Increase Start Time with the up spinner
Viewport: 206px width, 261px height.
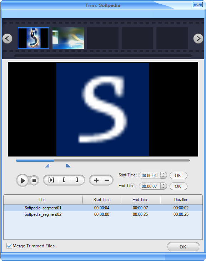coord(164,174)
